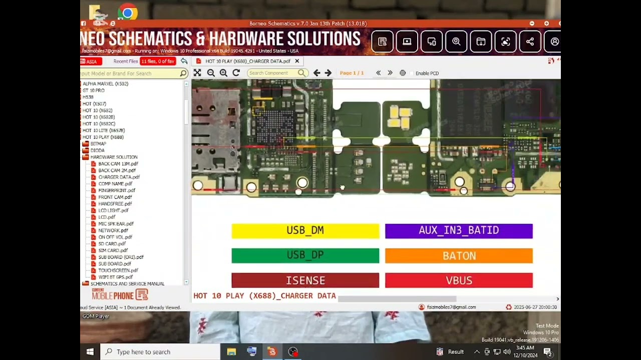Select the yellow USB_DM legend swatch
This screenshot has height=360, width=641.
pos(305,230)
